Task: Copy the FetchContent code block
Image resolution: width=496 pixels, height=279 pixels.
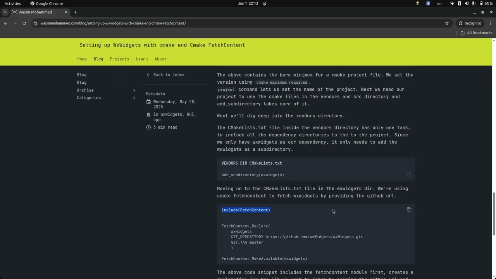Action: (x=409, y=210)
